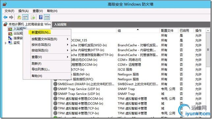Click the COM+ 网络访问 group cell
212x119 pixels.
(x=129, y=60)
